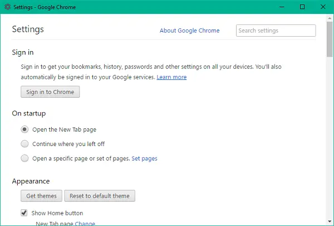Select Open a specific page radio button
Image resolution: width=334 pixels, height=226 pixels.
[x=24, y=158]
